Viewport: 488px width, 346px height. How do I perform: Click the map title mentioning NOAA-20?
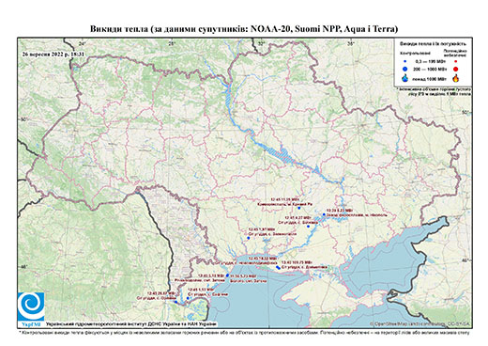point(244,29)
